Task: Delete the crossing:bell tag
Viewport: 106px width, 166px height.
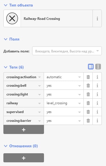Action: pos(88,86)
